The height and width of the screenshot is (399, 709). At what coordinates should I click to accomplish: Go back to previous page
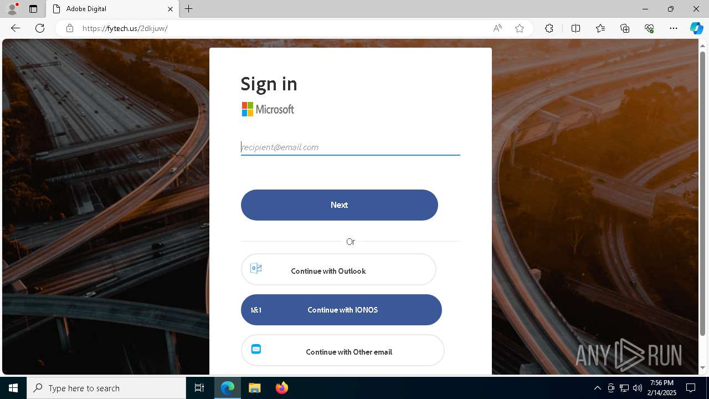16,28
